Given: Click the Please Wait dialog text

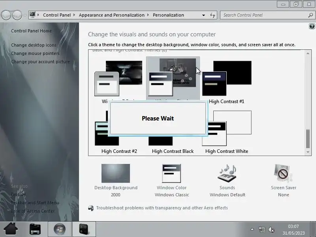Looking at the screenshot, I should [158, 118].
